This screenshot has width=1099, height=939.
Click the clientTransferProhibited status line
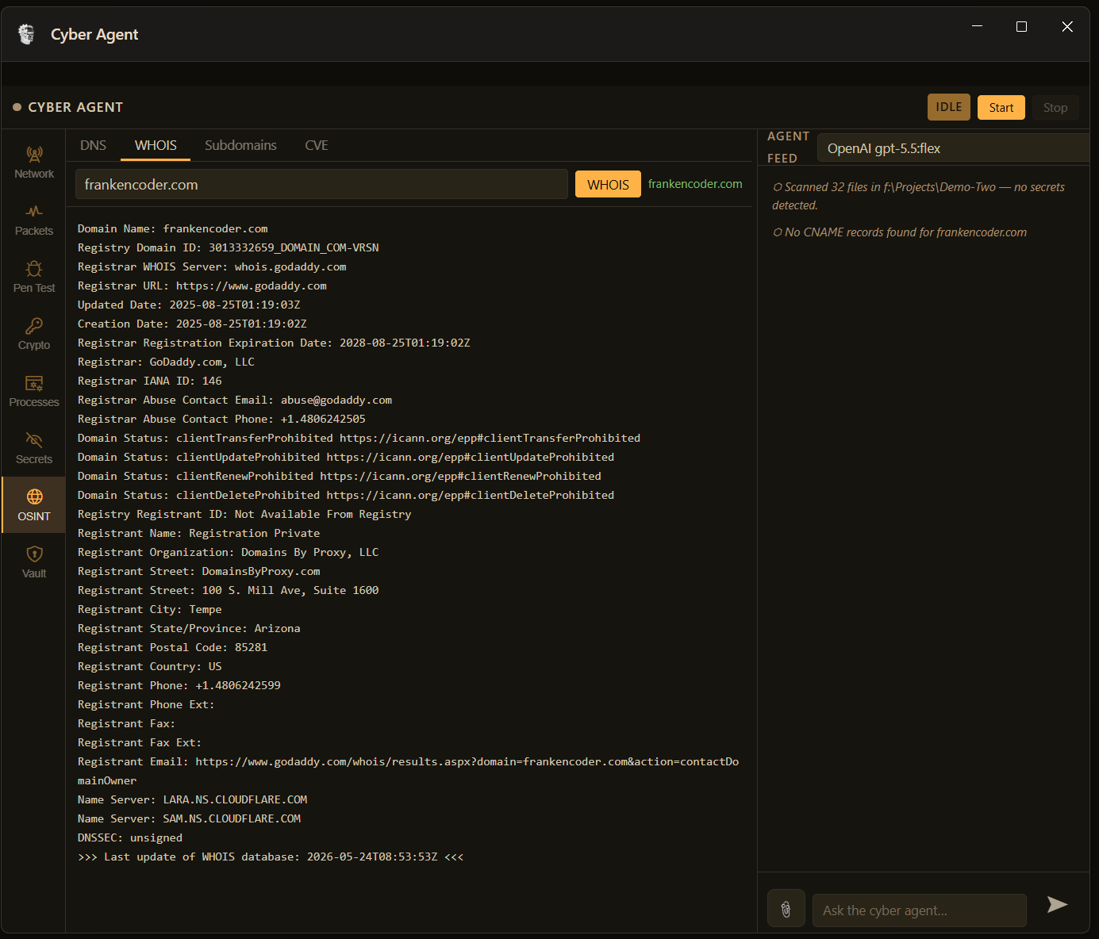point(359,438)
